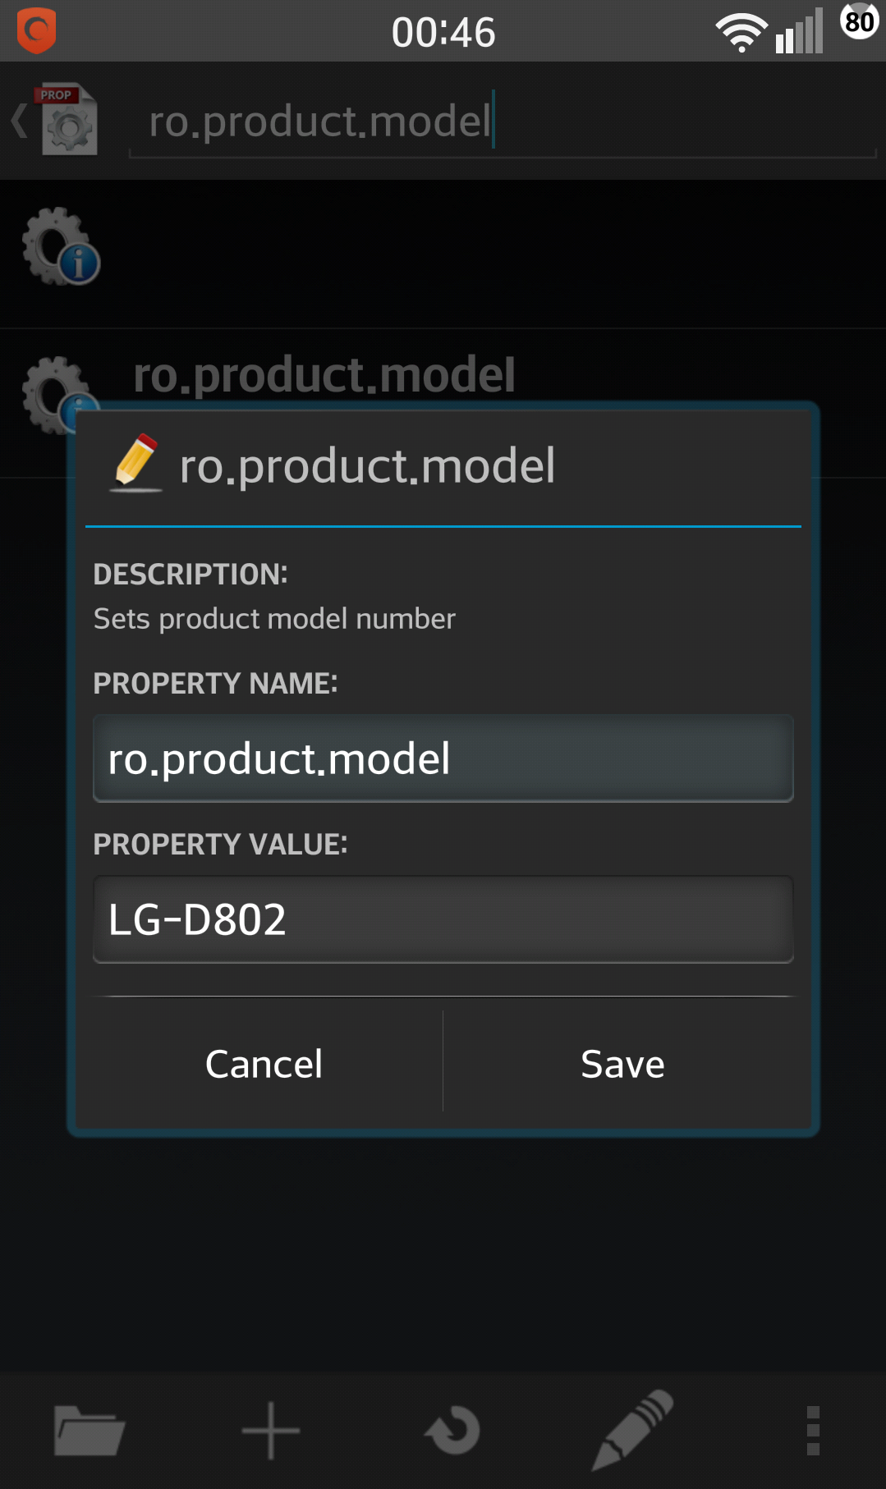The image size is (886, 1489).
Task: Select the pencil edit icon in toolbar
Action: [632, 1429]
